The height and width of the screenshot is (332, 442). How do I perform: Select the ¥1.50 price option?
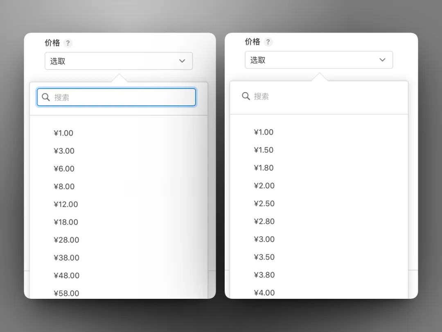pyautogui.click(x=264, y=150)
